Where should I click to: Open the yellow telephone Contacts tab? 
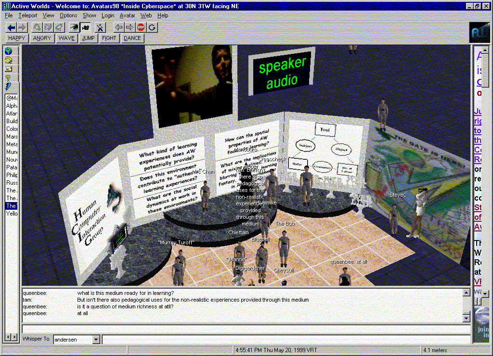[x=9, y=60]
